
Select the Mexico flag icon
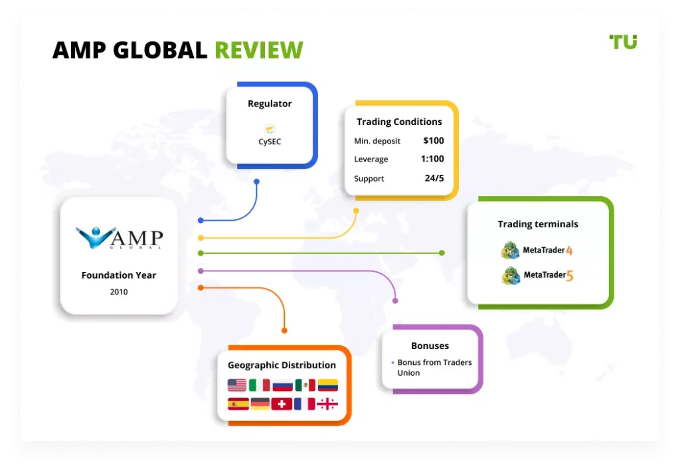[305, 385]
